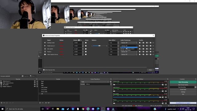Toggle Mono checkbox for Desktop Audio
The height and width of the screenshot is (111, 197).
click(86, 43)
